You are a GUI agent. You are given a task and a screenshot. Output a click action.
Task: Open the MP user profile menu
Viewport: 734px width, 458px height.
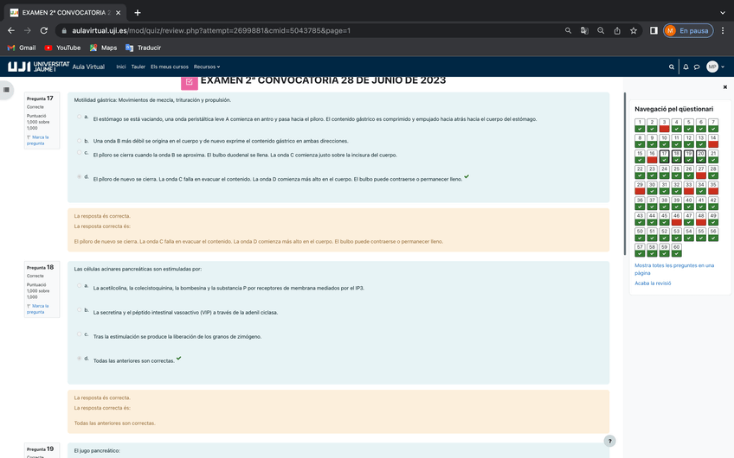point(713,67)
